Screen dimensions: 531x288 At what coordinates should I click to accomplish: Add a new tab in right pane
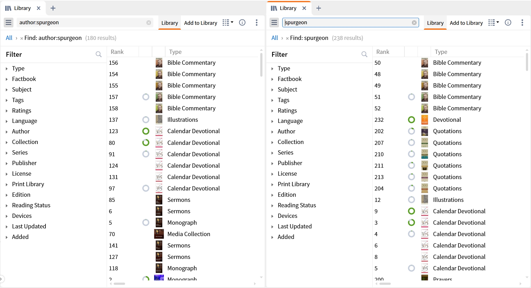(x=319, y=8)
